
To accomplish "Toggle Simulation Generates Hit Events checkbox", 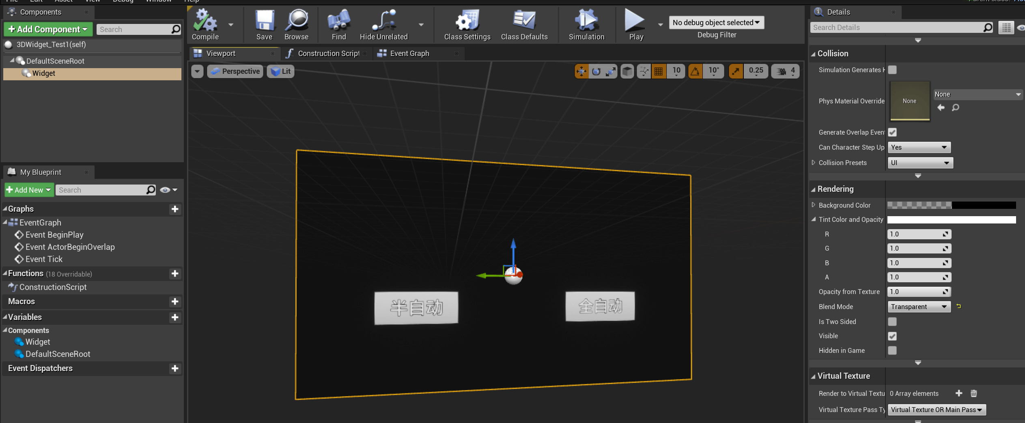I will [892, 70].
